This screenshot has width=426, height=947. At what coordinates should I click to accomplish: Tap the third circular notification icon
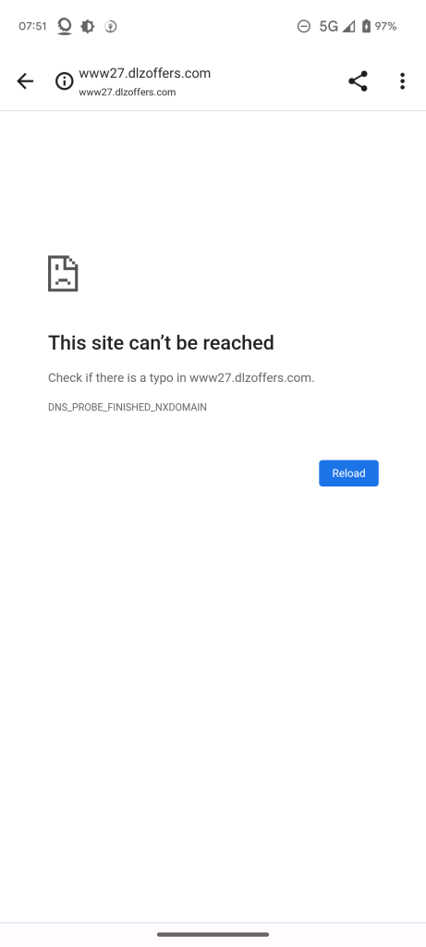pyautogui.click(x=110, y=26)
